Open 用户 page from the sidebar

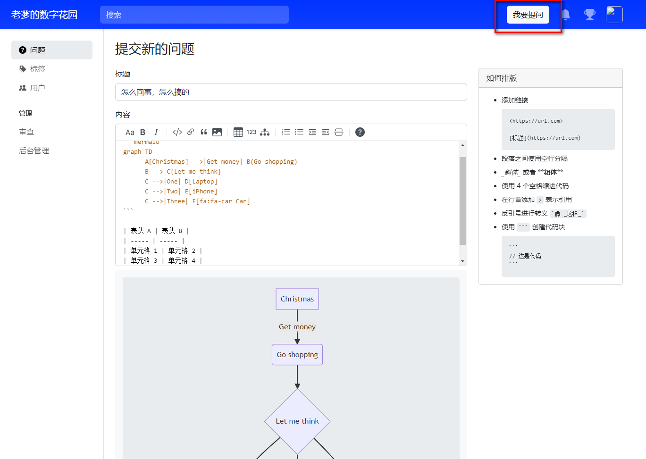click(x=38, y=88)
